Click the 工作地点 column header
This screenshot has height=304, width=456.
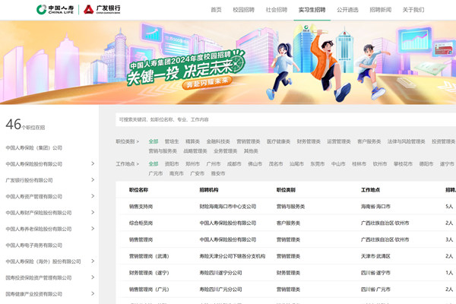click(371, 190)
